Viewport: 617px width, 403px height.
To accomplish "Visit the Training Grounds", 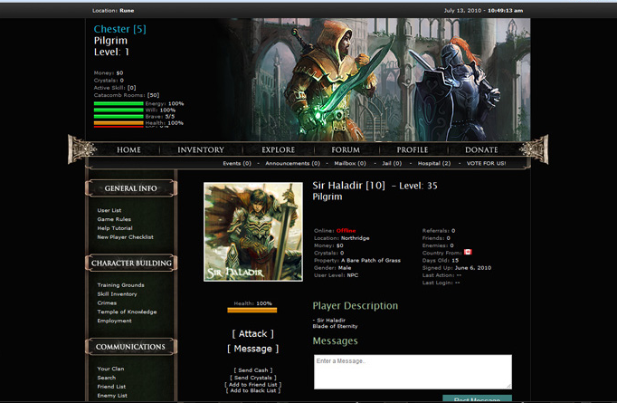I will click(121, 285).
